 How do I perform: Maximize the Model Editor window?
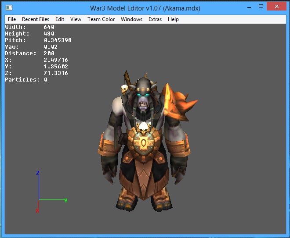coord(261,7)
